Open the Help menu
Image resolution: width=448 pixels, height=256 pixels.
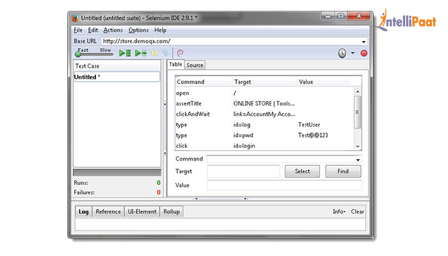point(160,30)
